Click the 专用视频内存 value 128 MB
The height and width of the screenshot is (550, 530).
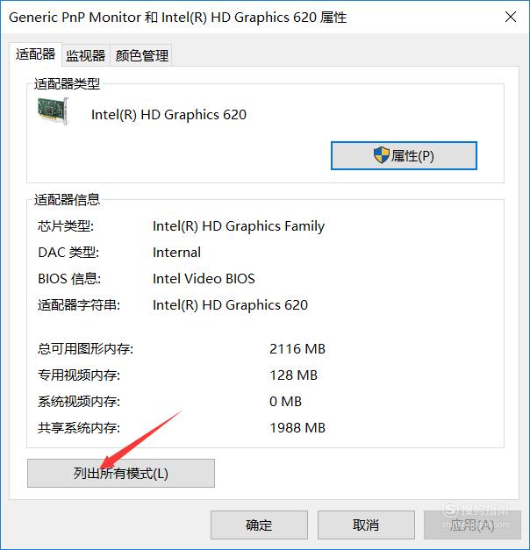click(x=293, y=375)
